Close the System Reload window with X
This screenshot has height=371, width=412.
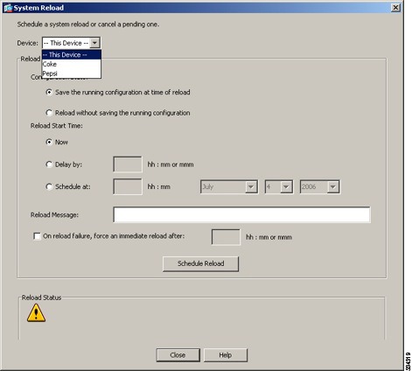[x=395, y=8]
